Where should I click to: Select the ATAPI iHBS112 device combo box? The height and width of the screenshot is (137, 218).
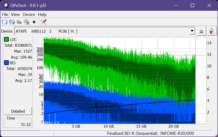tap(105, 31)
